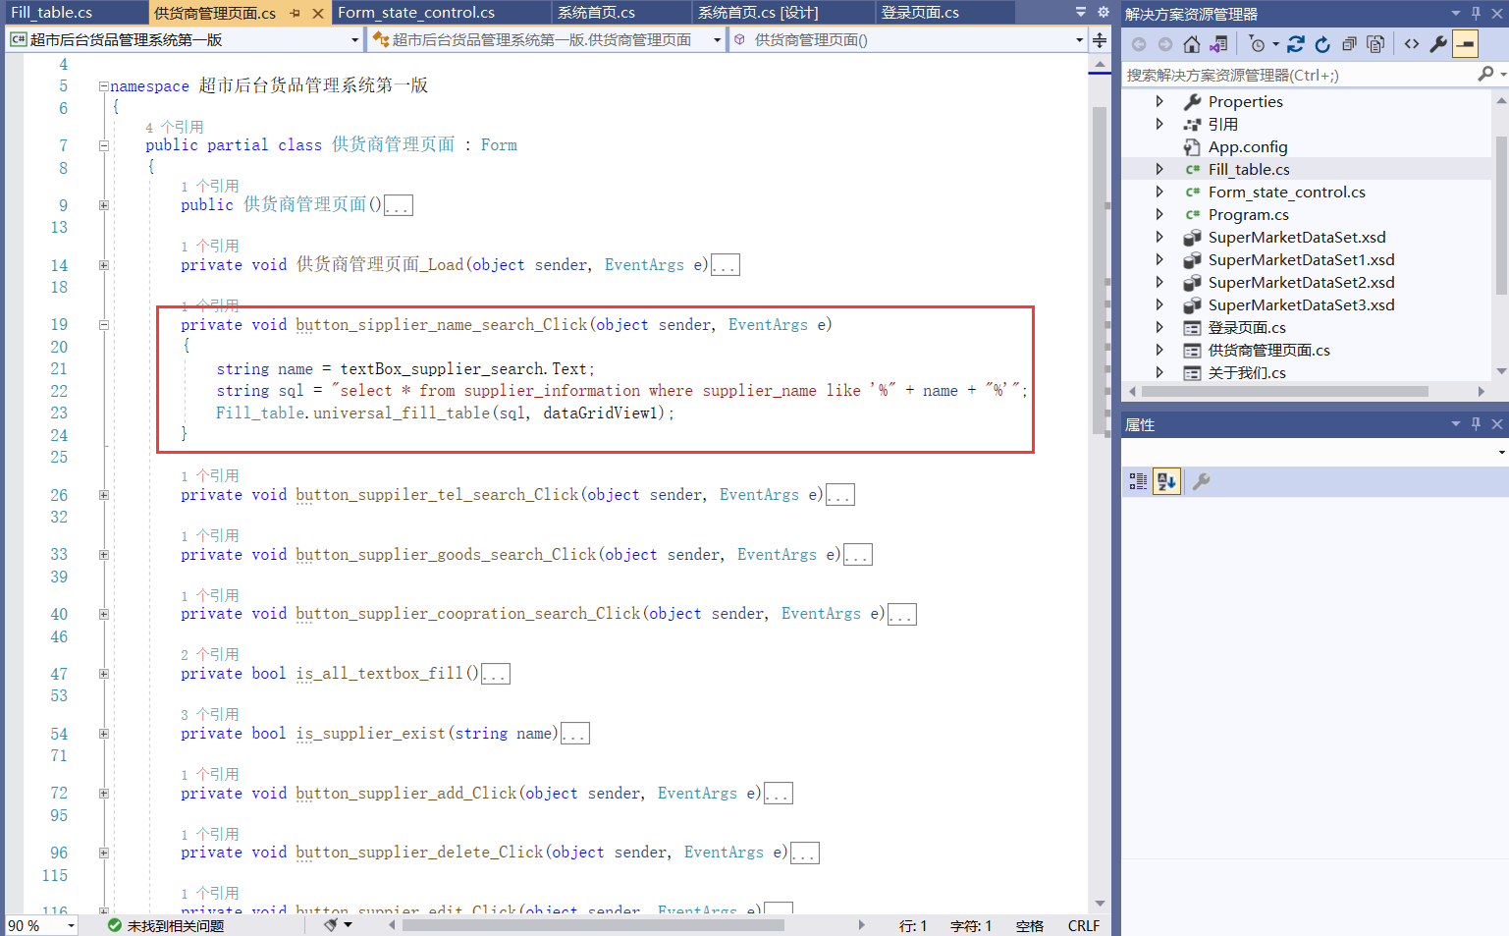Open Solution Explorer window position dropdown
This screenshot has width=1509, height=936.
1455,13
